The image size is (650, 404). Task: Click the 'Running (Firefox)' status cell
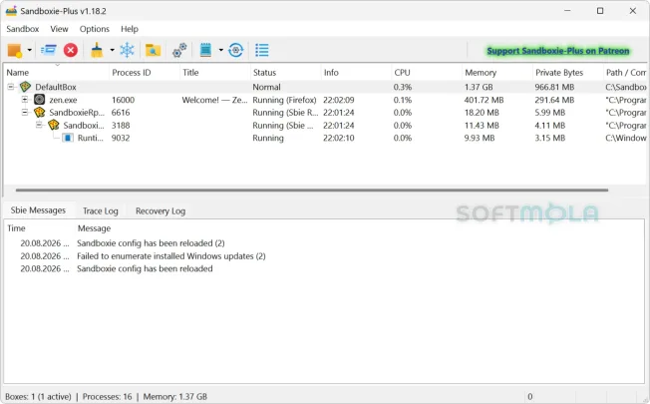tap(284, 100)
